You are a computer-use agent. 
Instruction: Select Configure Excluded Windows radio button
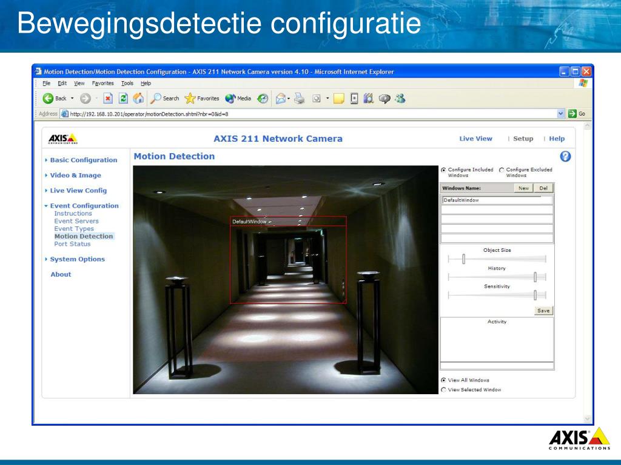point(502,170)
